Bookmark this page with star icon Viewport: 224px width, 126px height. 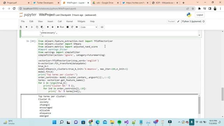click(x=193, y=8)
